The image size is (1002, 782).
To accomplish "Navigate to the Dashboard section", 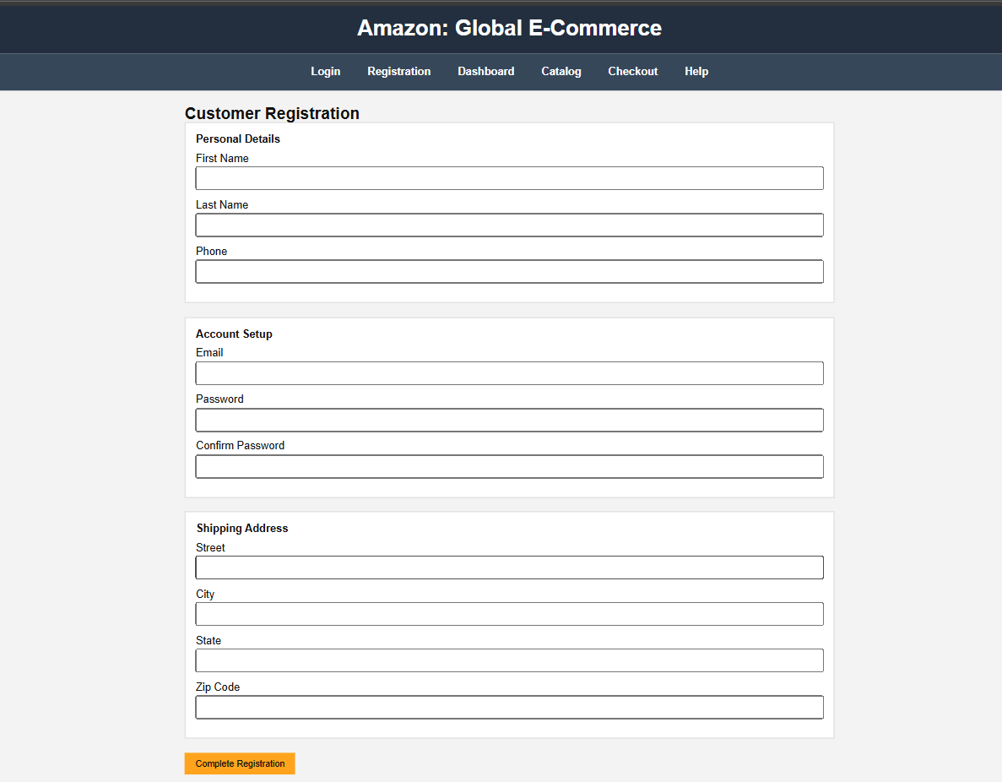I will 485,71.
